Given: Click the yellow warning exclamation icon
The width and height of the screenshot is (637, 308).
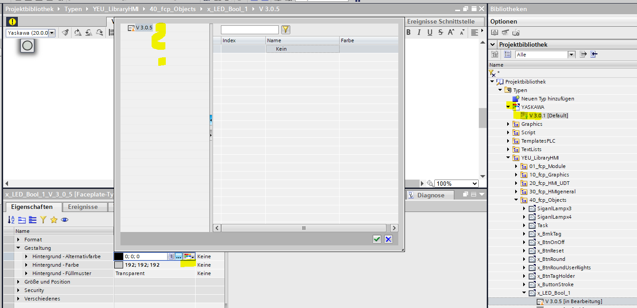Looking at the screenshot, I should tap(12, 21).
